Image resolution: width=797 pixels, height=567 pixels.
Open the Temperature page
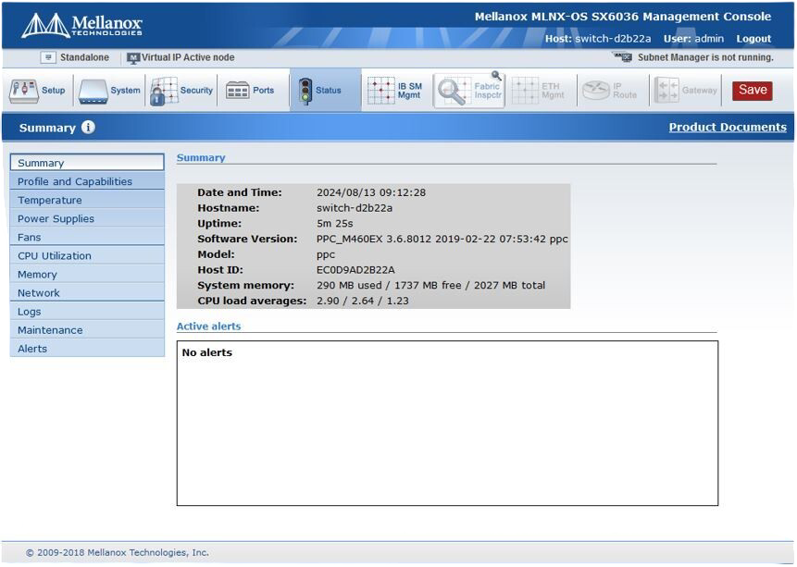point(87,200)
